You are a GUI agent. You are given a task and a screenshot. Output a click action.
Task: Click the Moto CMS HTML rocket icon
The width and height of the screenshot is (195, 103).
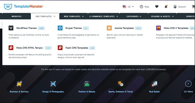11,48
